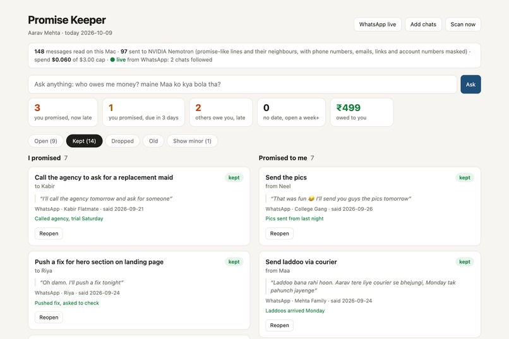Click the 'from Maa' sender line

coord(277,271)
